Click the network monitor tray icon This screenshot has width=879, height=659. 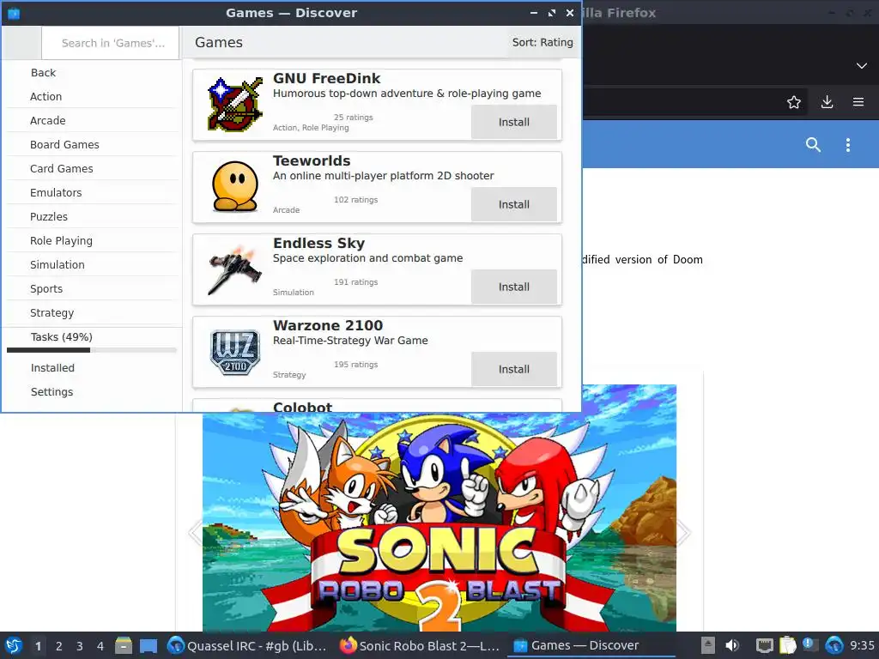pos(764,645)
